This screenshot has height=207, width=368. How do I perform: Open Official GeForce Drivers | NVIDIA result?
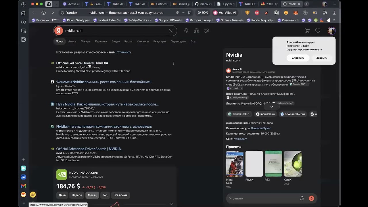pyautogui.click(x=82, y=63)
